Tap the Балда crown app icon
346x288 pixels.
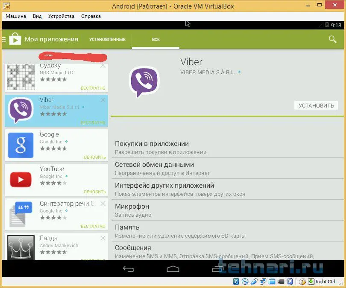[21, 247]
